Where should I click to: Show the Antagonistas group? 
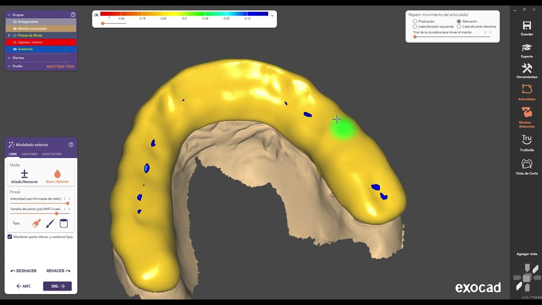15,22
